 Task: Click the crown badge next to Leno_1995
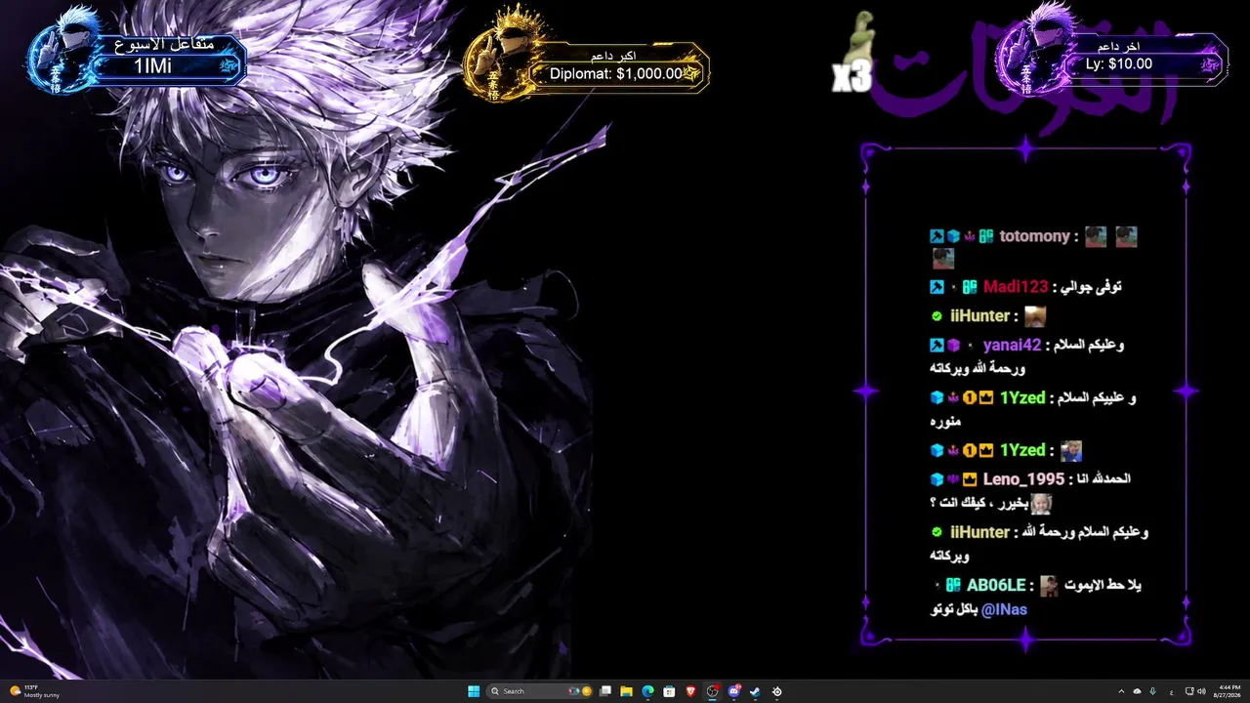[970, 479]
